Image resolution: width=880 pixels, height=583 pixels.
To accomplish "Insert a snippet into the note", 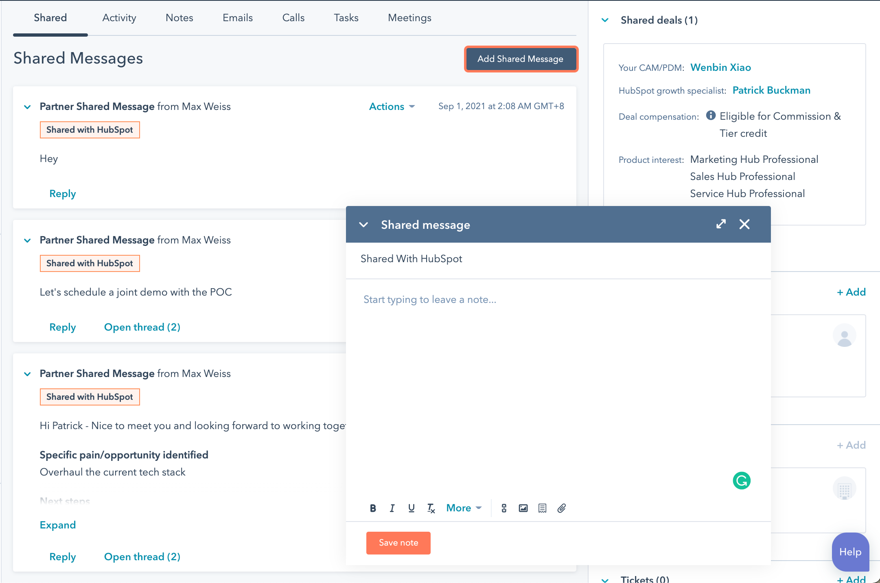I will pyautogui.click(x=543, y=508).
